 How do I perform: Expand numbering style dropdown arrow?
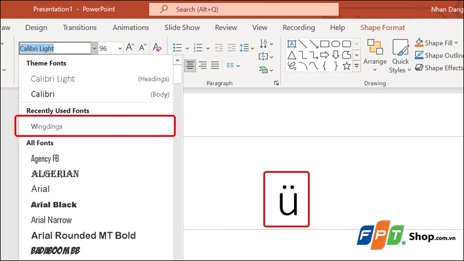pos(208,48)
